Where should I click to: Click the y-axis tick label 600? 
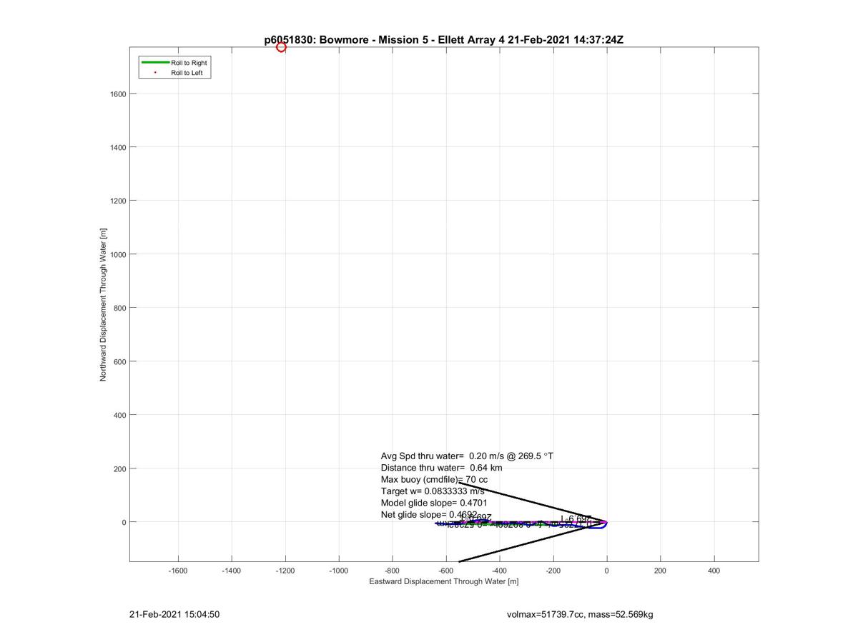pyautogui.click(x=120, y=361)
